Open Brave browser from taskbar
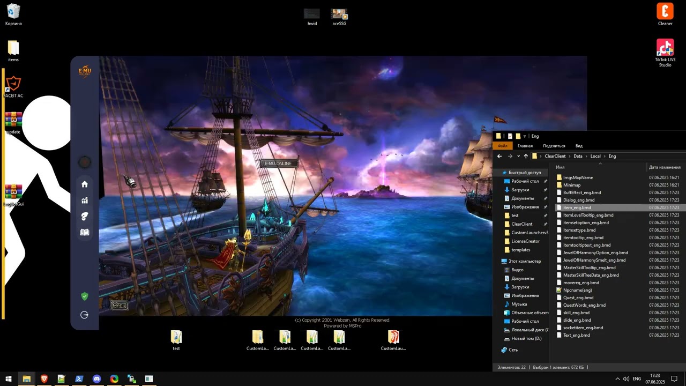The width and height of the screenshot is (686, 386). (44, 379)
